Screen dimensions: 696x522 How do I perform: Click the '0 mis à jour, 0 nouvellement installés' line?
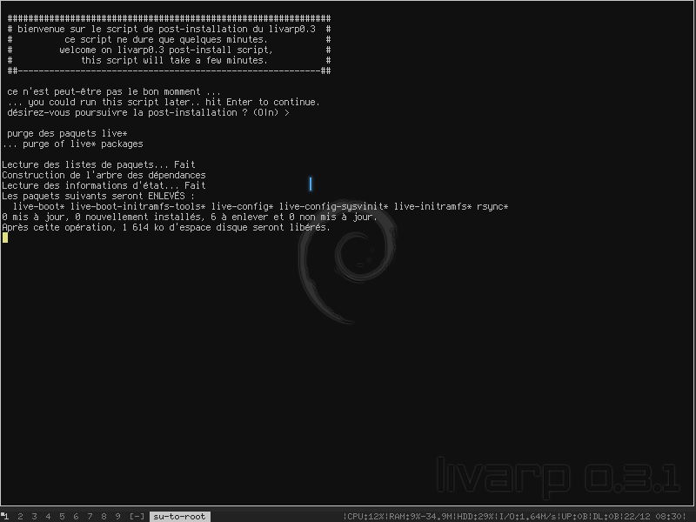click(190, 217)
